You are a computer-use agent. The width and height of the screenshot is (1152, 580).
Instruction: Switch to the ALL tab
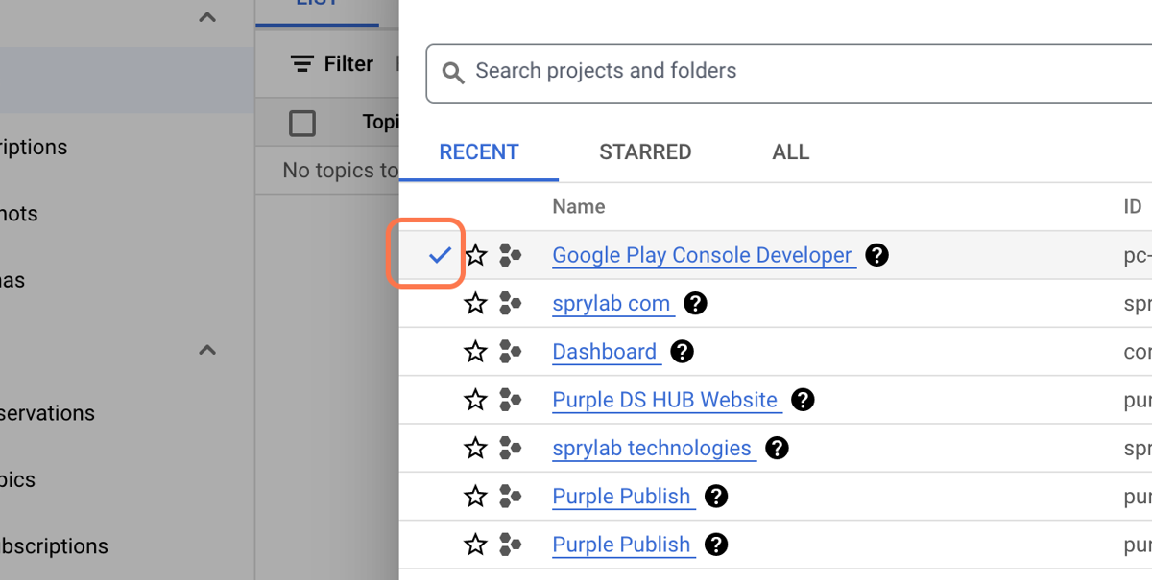pos(791,152)
